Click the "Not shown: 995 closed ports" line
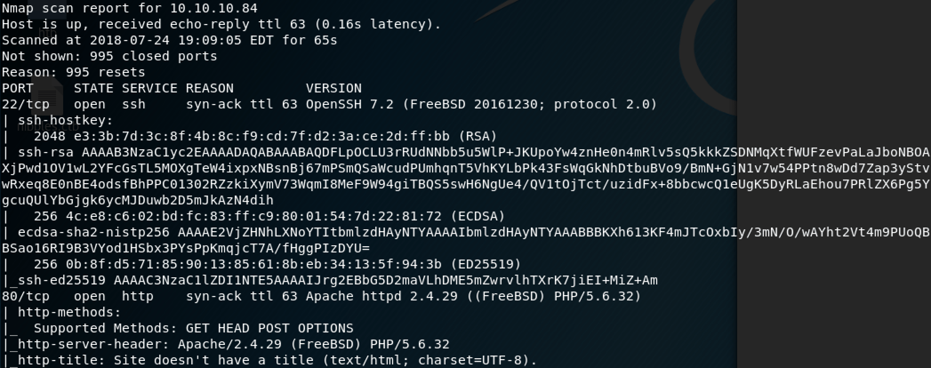Viewport: 931px width, 368px height. coord(109,56)
